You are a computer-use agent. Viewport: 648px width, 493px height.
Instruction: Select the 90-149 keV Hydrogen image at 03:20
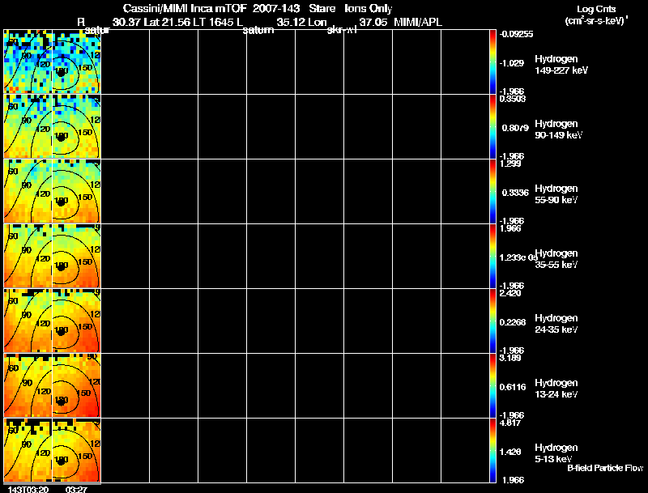[28, 126]
